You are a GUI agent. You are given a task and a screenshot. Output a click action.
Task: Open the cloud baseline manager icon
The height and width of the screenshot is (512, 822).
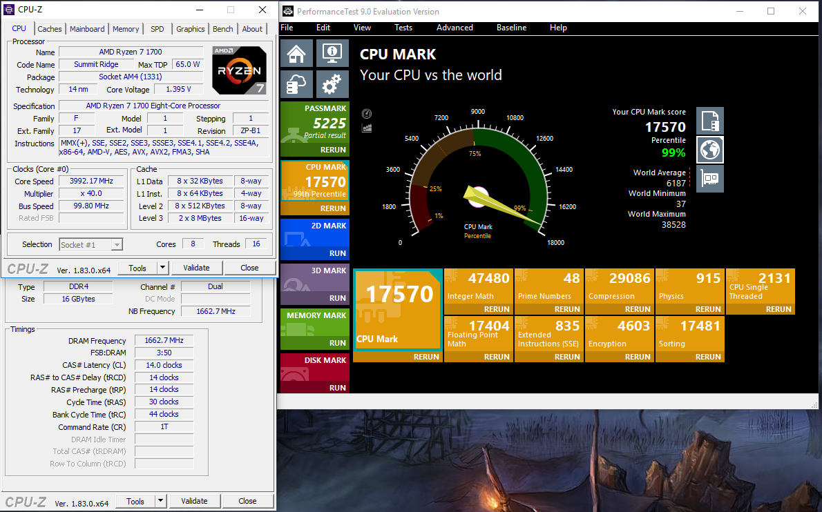(297, 84)
